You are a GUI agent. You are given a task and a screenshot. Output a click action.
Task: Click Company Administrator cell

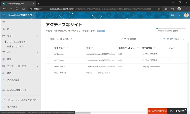click(x=151, y=67)
